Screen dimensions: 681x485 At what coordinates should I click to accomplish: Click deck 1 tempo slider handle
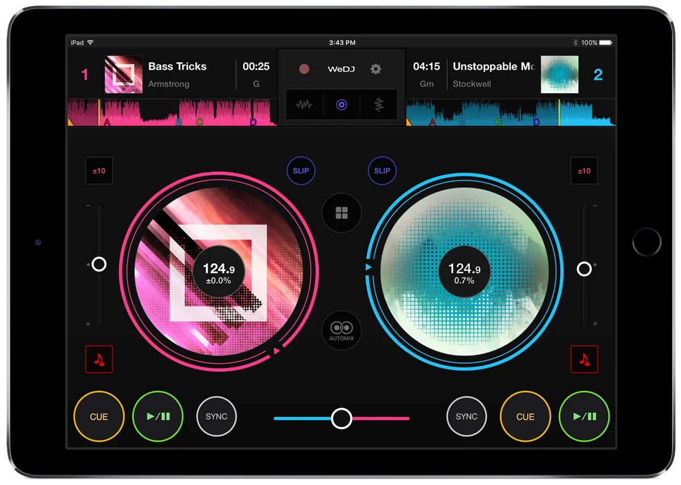[99, 264]
